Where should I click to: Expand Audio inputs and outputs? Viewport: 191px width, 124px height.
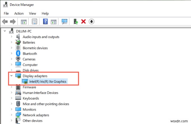click(x=12, y=37)
